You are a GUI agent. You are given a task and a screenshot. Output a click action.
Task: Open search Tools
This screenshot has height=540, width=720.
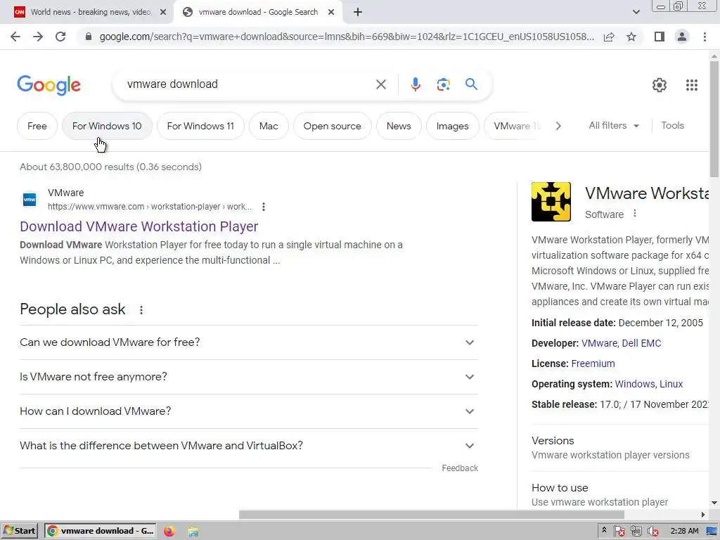coord(672,125)
